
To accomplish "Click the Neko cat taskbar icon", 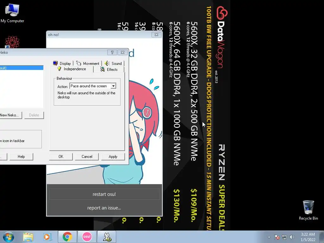I will tap(107, 237).
